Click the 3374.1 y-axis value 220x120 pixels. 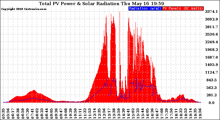212,12
